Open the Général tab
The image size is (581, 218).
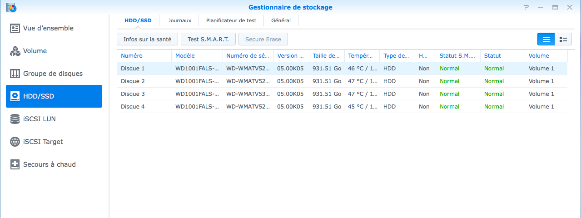(281, 20)
